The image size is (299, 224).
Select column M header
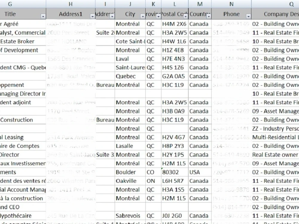click(x=200, y=4)
